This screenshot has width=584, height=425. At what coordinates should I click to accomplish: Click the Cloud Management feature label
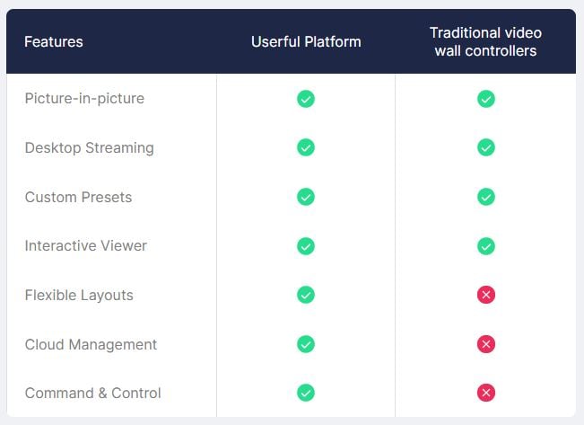pos(91,344)
